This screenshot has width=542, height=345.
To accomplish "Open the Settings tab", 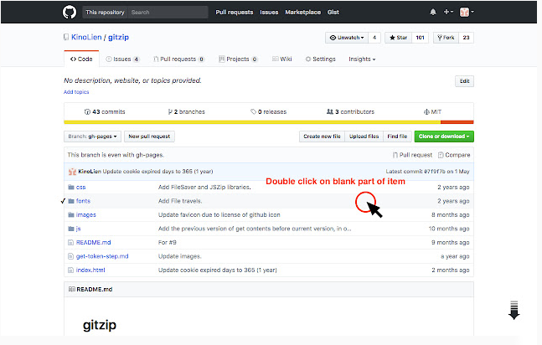I will click(321, 59).
